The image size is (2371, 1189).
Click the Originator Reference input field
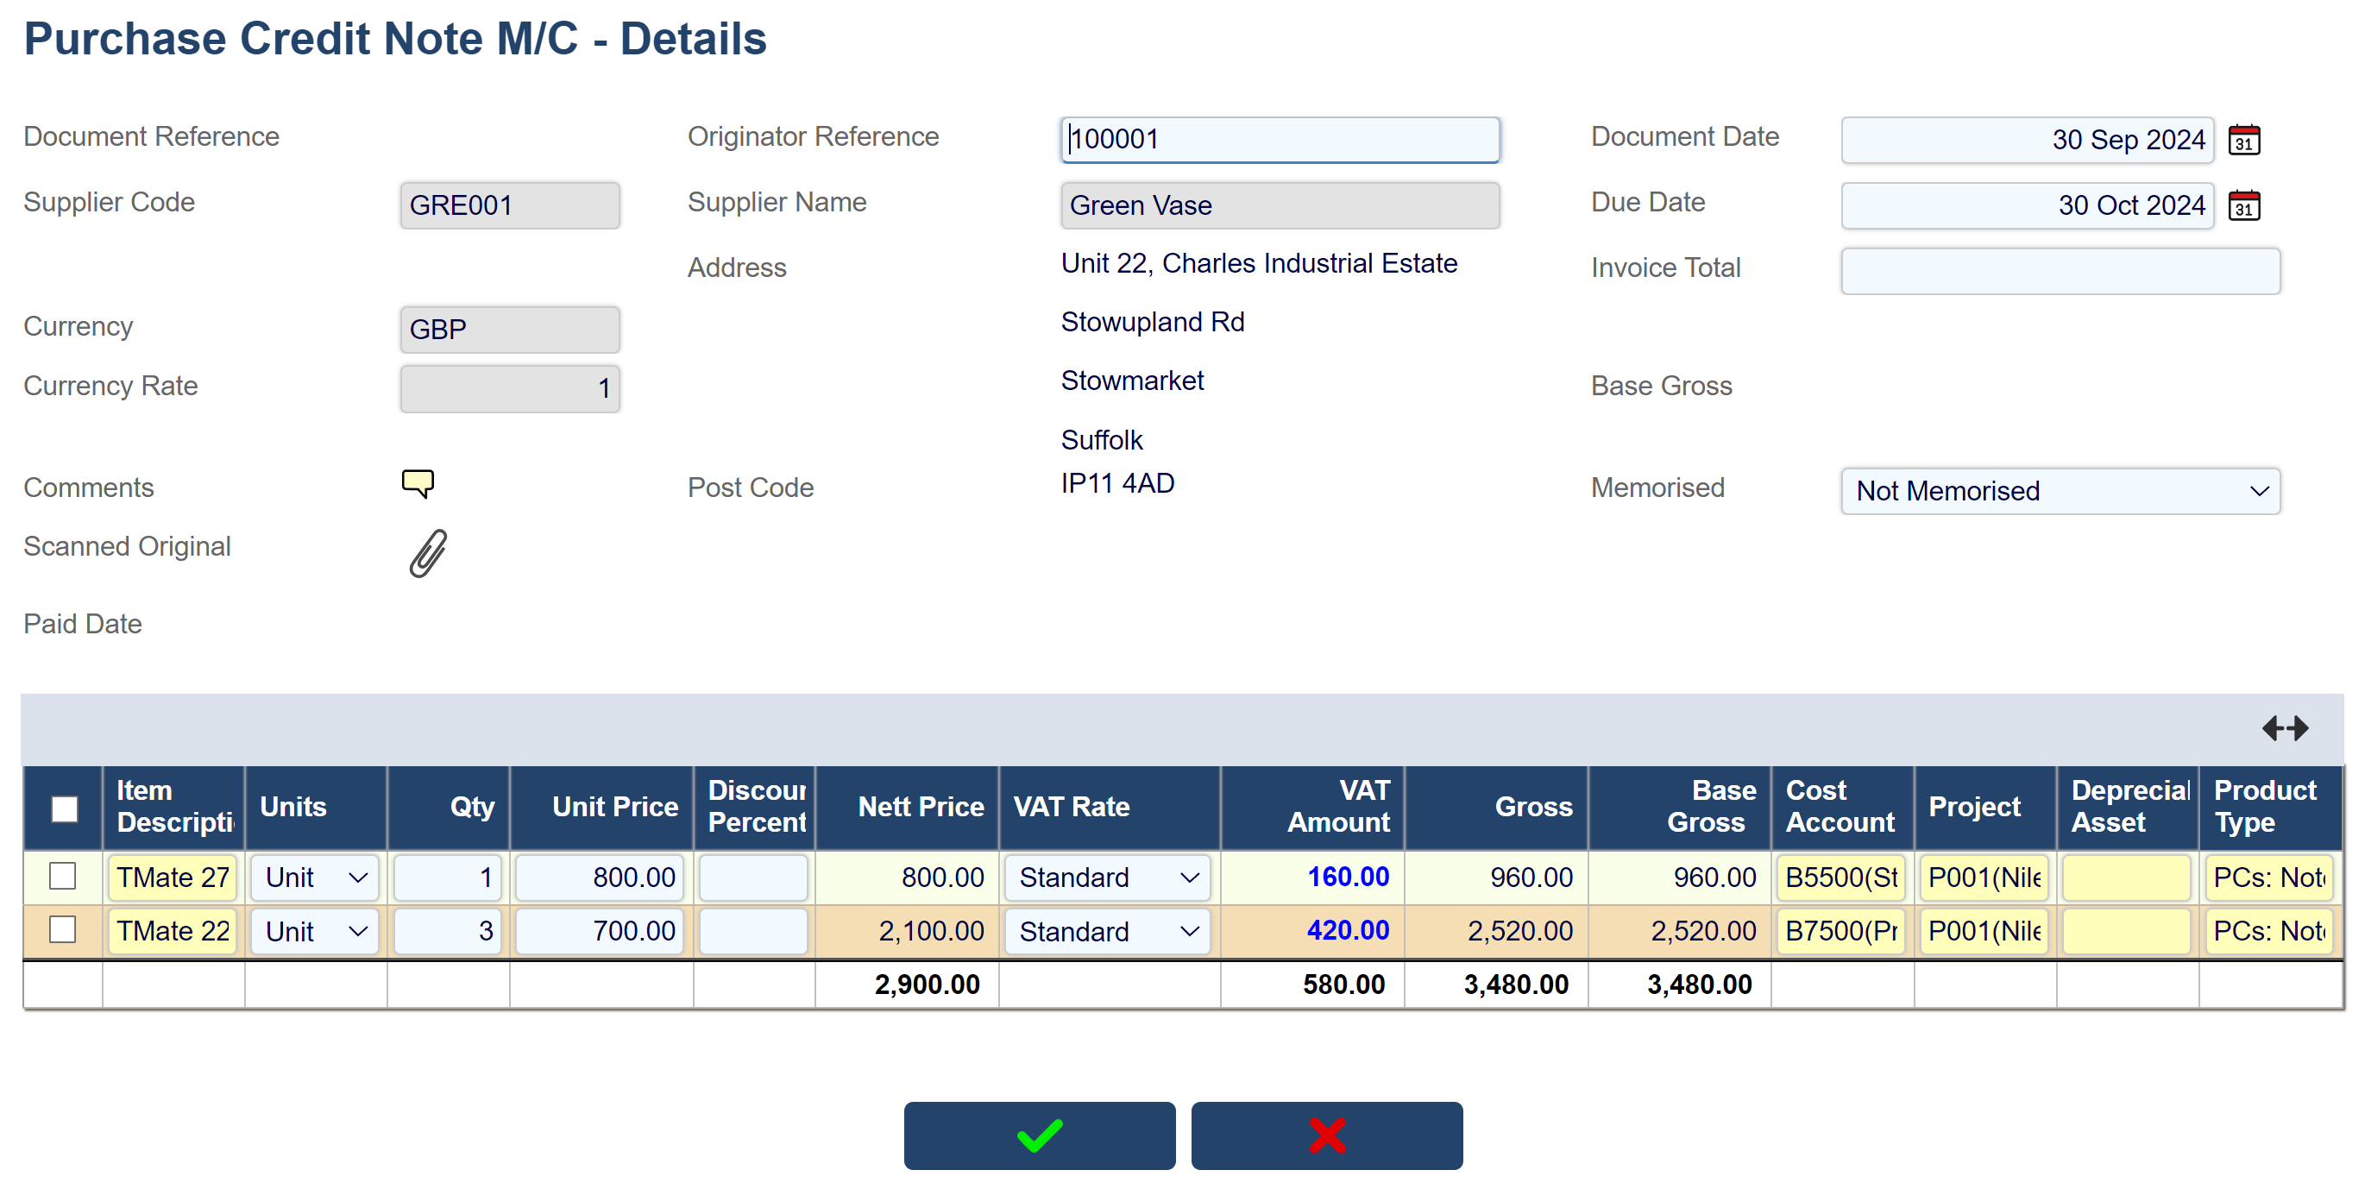(1280, 140)
